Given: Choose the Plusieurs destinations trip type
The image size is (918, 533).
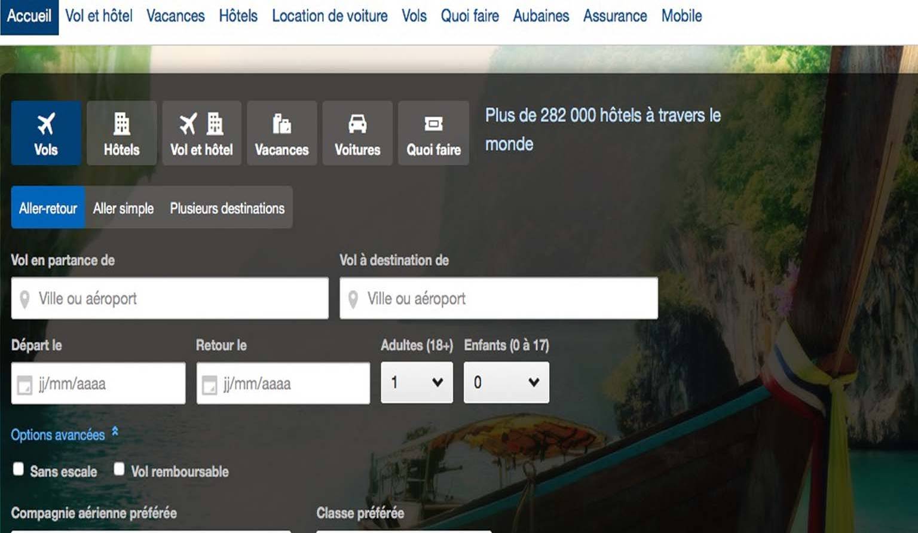Looking at the screenshot, I should 227,207.
